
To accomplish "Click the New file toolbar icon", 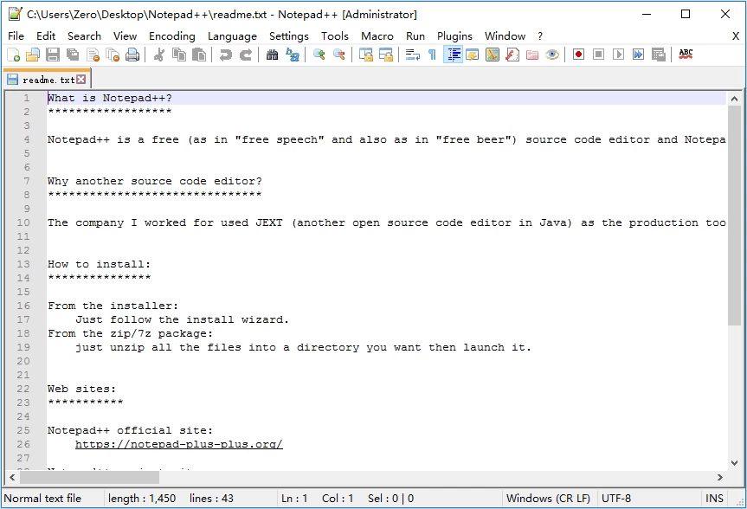I will [14, 55].
